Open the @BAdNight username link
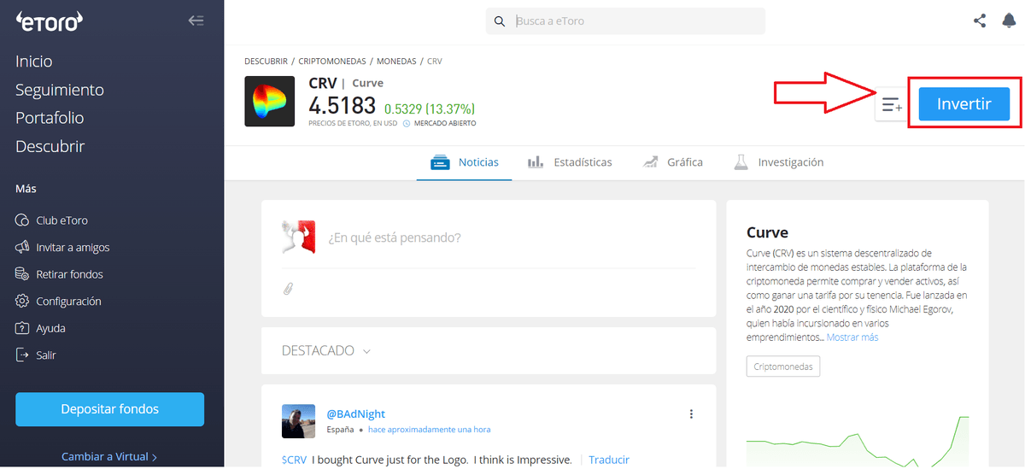The width and height of the screenshot is (1025, 469). click(x=356, y=414)
